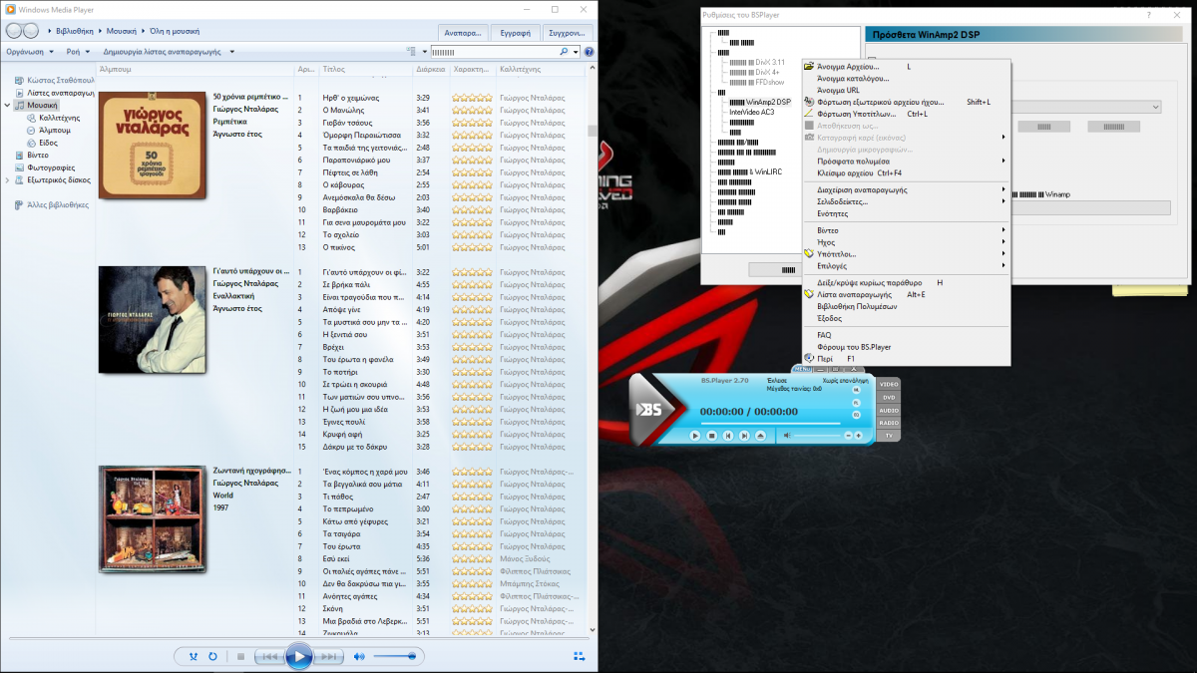This screenshot has height=673, width=1197.
Task: Show BS.Player playlist with PL button
Action: click(856, 401)
